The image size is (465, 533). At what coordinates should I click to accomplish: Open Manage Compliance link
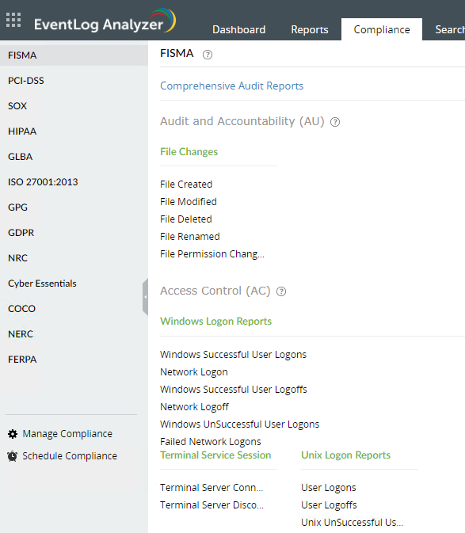coord(67,434)
